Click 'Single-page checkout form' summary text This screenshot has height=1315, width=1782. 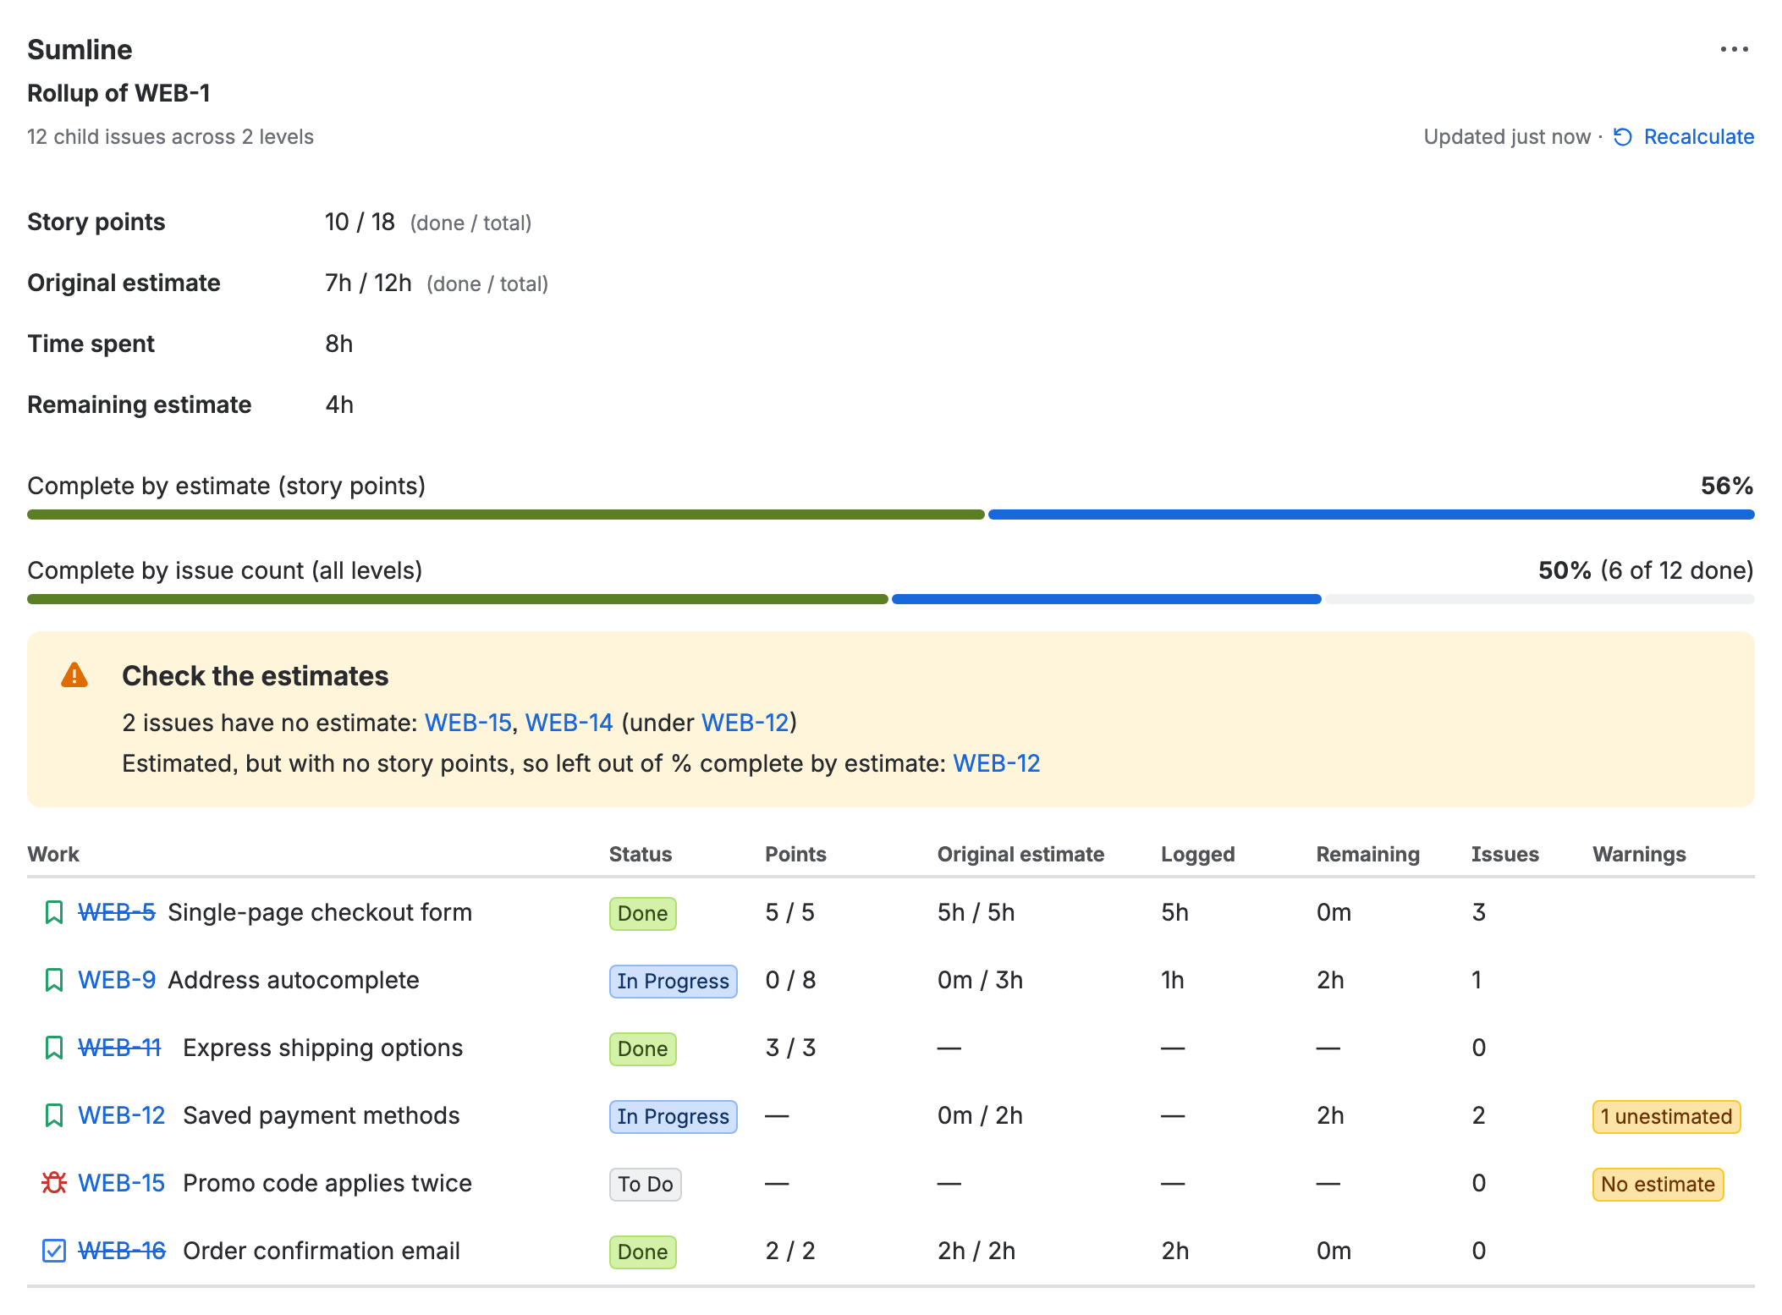320,912
